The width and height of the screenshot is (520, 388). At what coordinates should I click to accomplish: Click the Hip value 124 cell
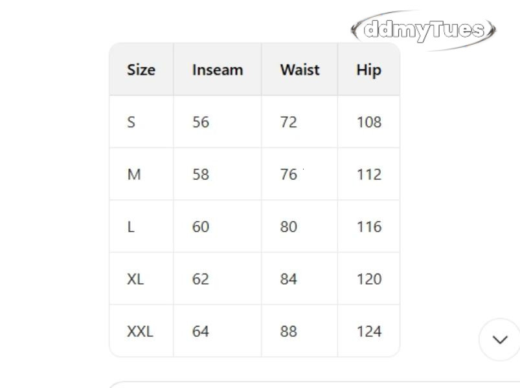click(x=368, y=331)
